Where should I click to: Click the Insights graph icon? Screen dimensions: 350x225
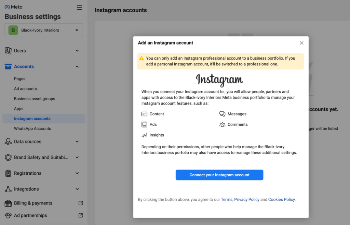[145, 135]
